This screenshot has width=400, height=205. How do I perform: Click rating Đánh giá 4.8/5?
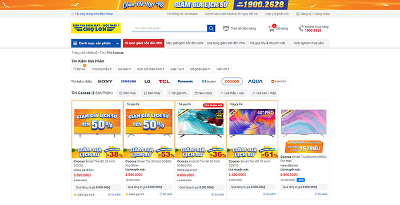click(x=84, y=195)
